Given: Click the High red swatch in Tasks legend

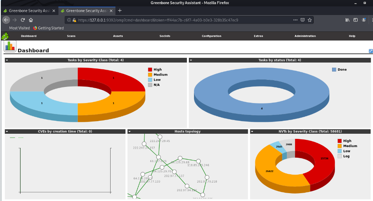Looking at the screenshot, I should pos(150,70).
